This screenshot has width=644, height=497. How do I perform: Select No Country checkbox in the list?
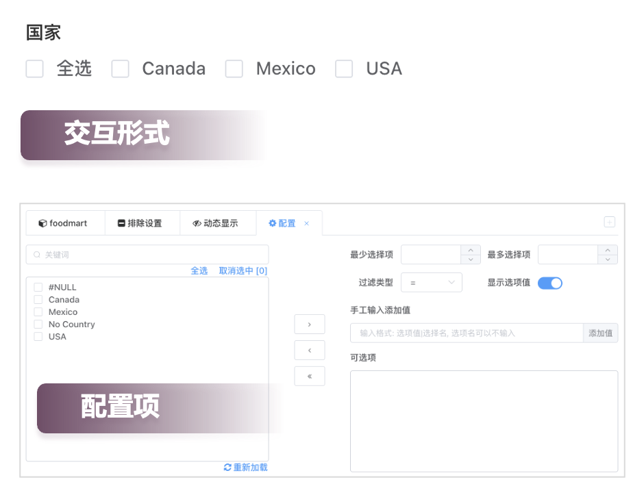(x=38, y=324)
